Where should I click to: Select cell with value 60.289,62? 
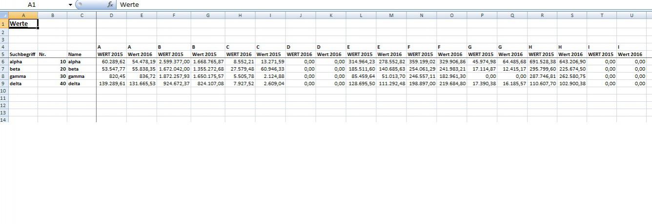click(111, 62)
